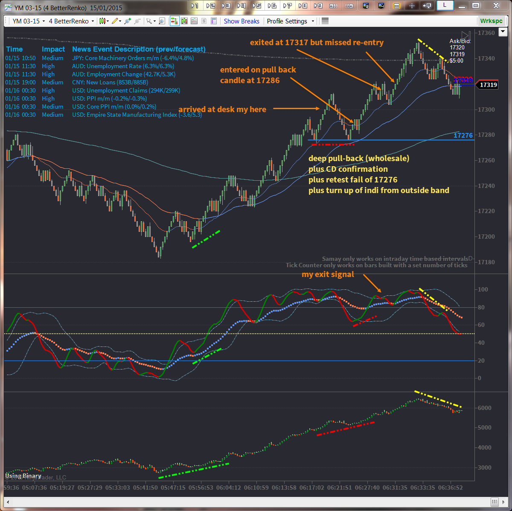
Task: Click the crosshair move icon in title bar
Action: [x=411, y=6]
